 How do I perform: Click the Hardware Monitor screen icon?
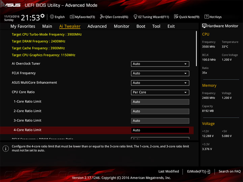click(204, 26)
